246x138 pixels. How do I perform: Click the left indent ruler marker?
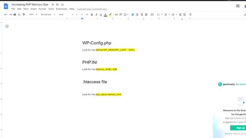coord(82,19)
